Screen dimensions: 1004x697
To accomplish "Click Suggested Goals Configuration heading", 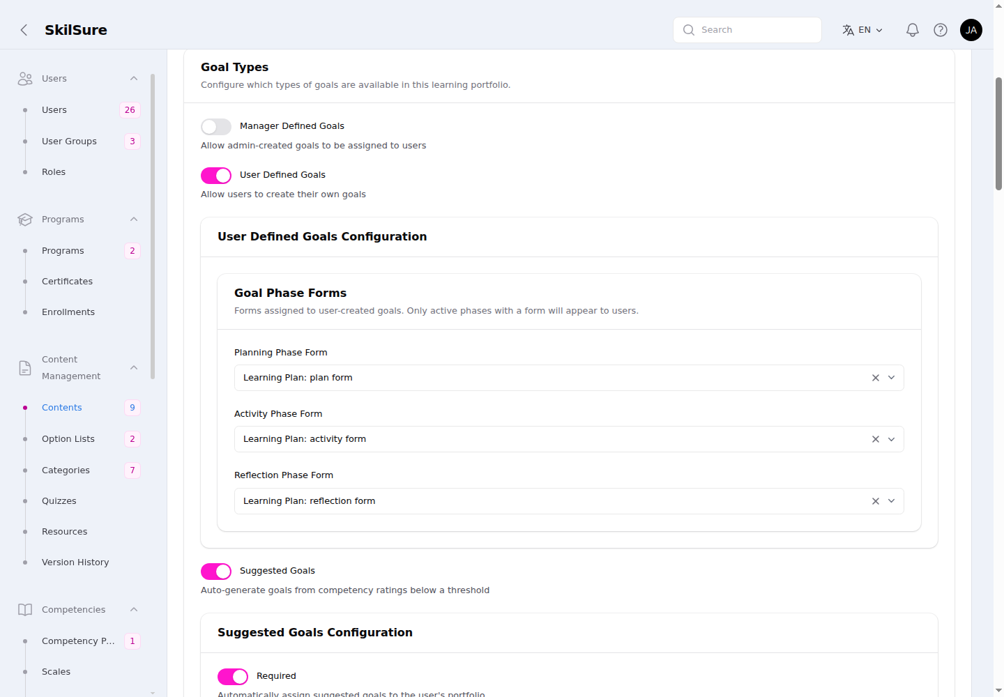I will 315,633.
